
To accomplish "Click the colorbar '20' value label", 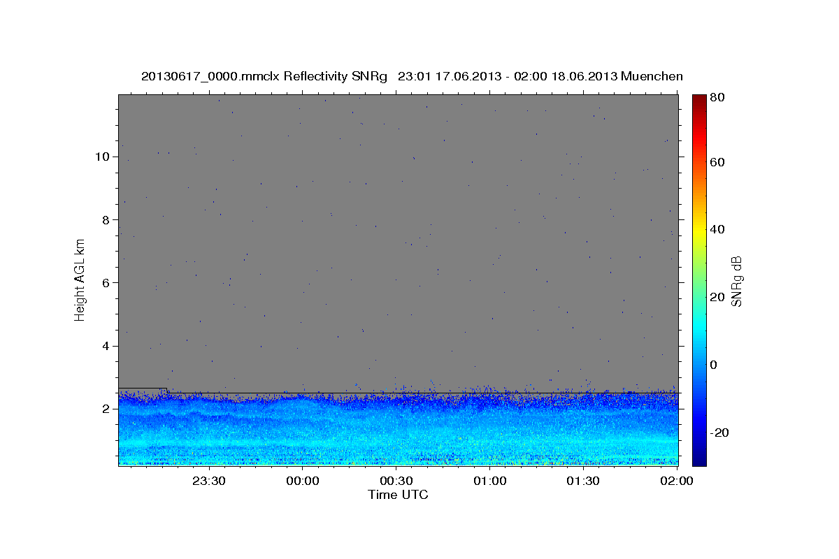I will 717,297.
